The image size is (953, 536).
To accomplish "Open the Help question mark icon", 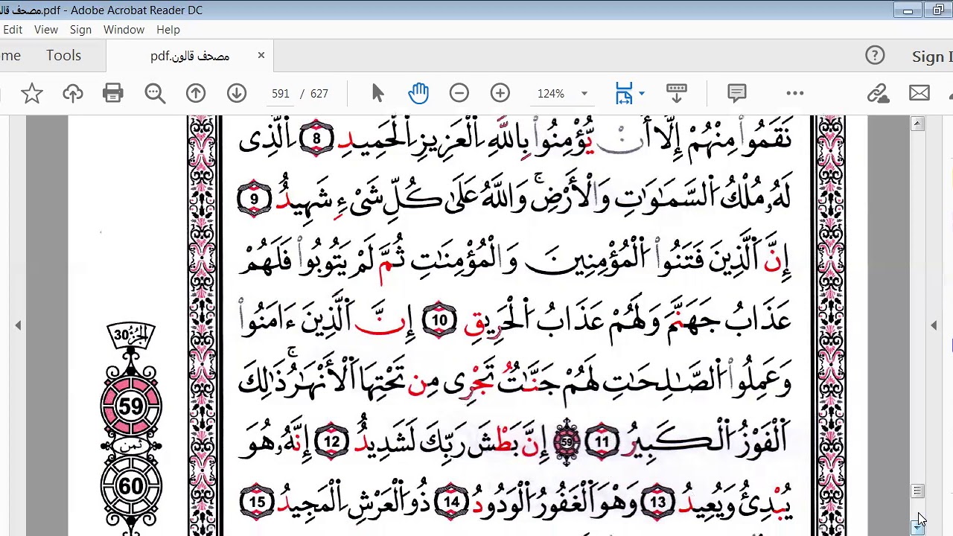I will 875,56.
